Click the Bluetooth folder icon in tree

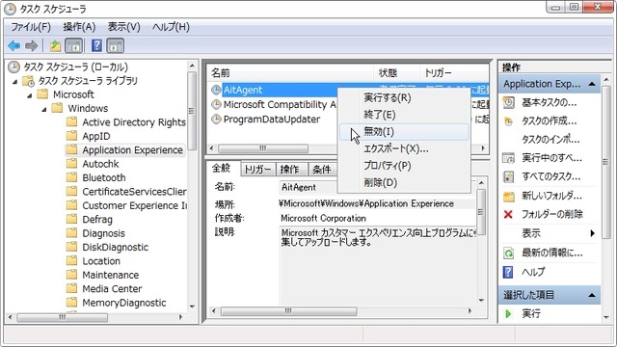[x=71, y=177]
